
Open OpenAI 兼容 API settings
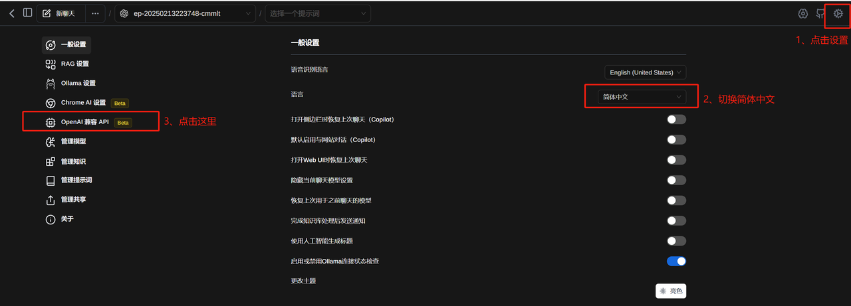(x=84, y=122)
